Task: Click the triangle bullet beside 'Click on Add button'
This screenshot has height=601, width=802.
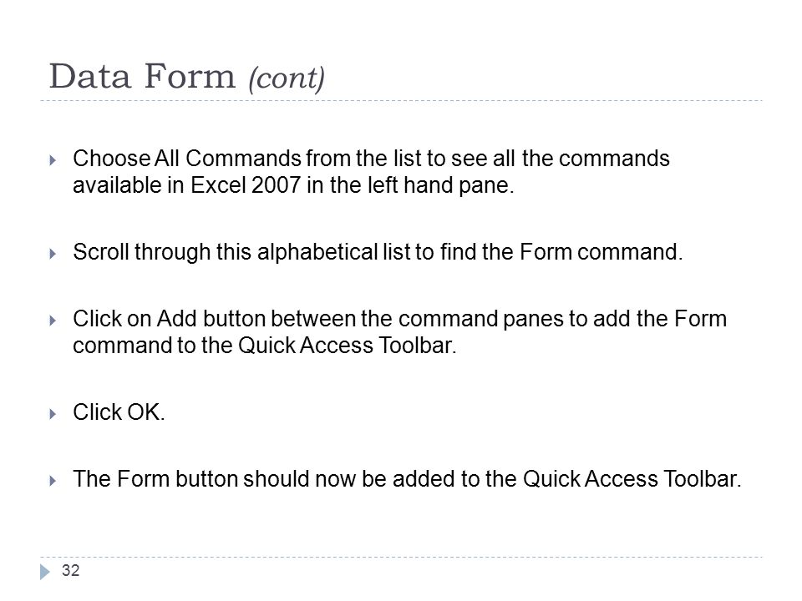Action: pos(53,321)
